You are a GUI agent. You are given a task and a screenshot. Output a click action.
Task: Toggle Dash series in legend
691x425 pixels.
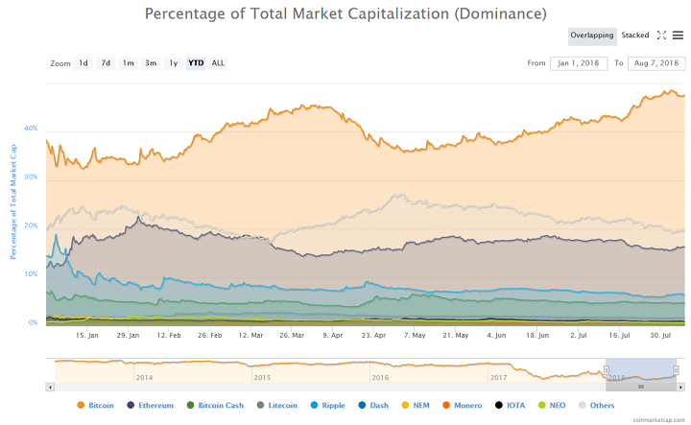point(373,405)
